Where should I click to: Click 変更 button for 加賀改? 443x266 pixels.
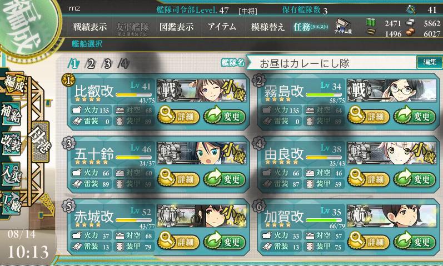[414, 242]
